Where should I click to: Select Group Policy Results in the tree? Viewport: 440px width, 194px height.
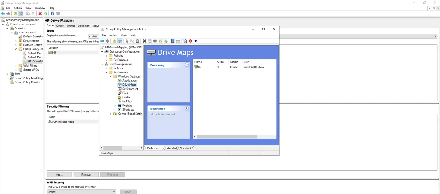point(27,82)
